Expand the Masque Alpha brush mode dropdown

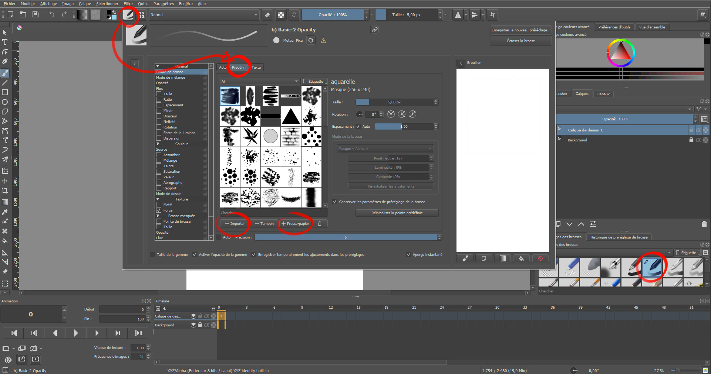[x=384, y=148]
